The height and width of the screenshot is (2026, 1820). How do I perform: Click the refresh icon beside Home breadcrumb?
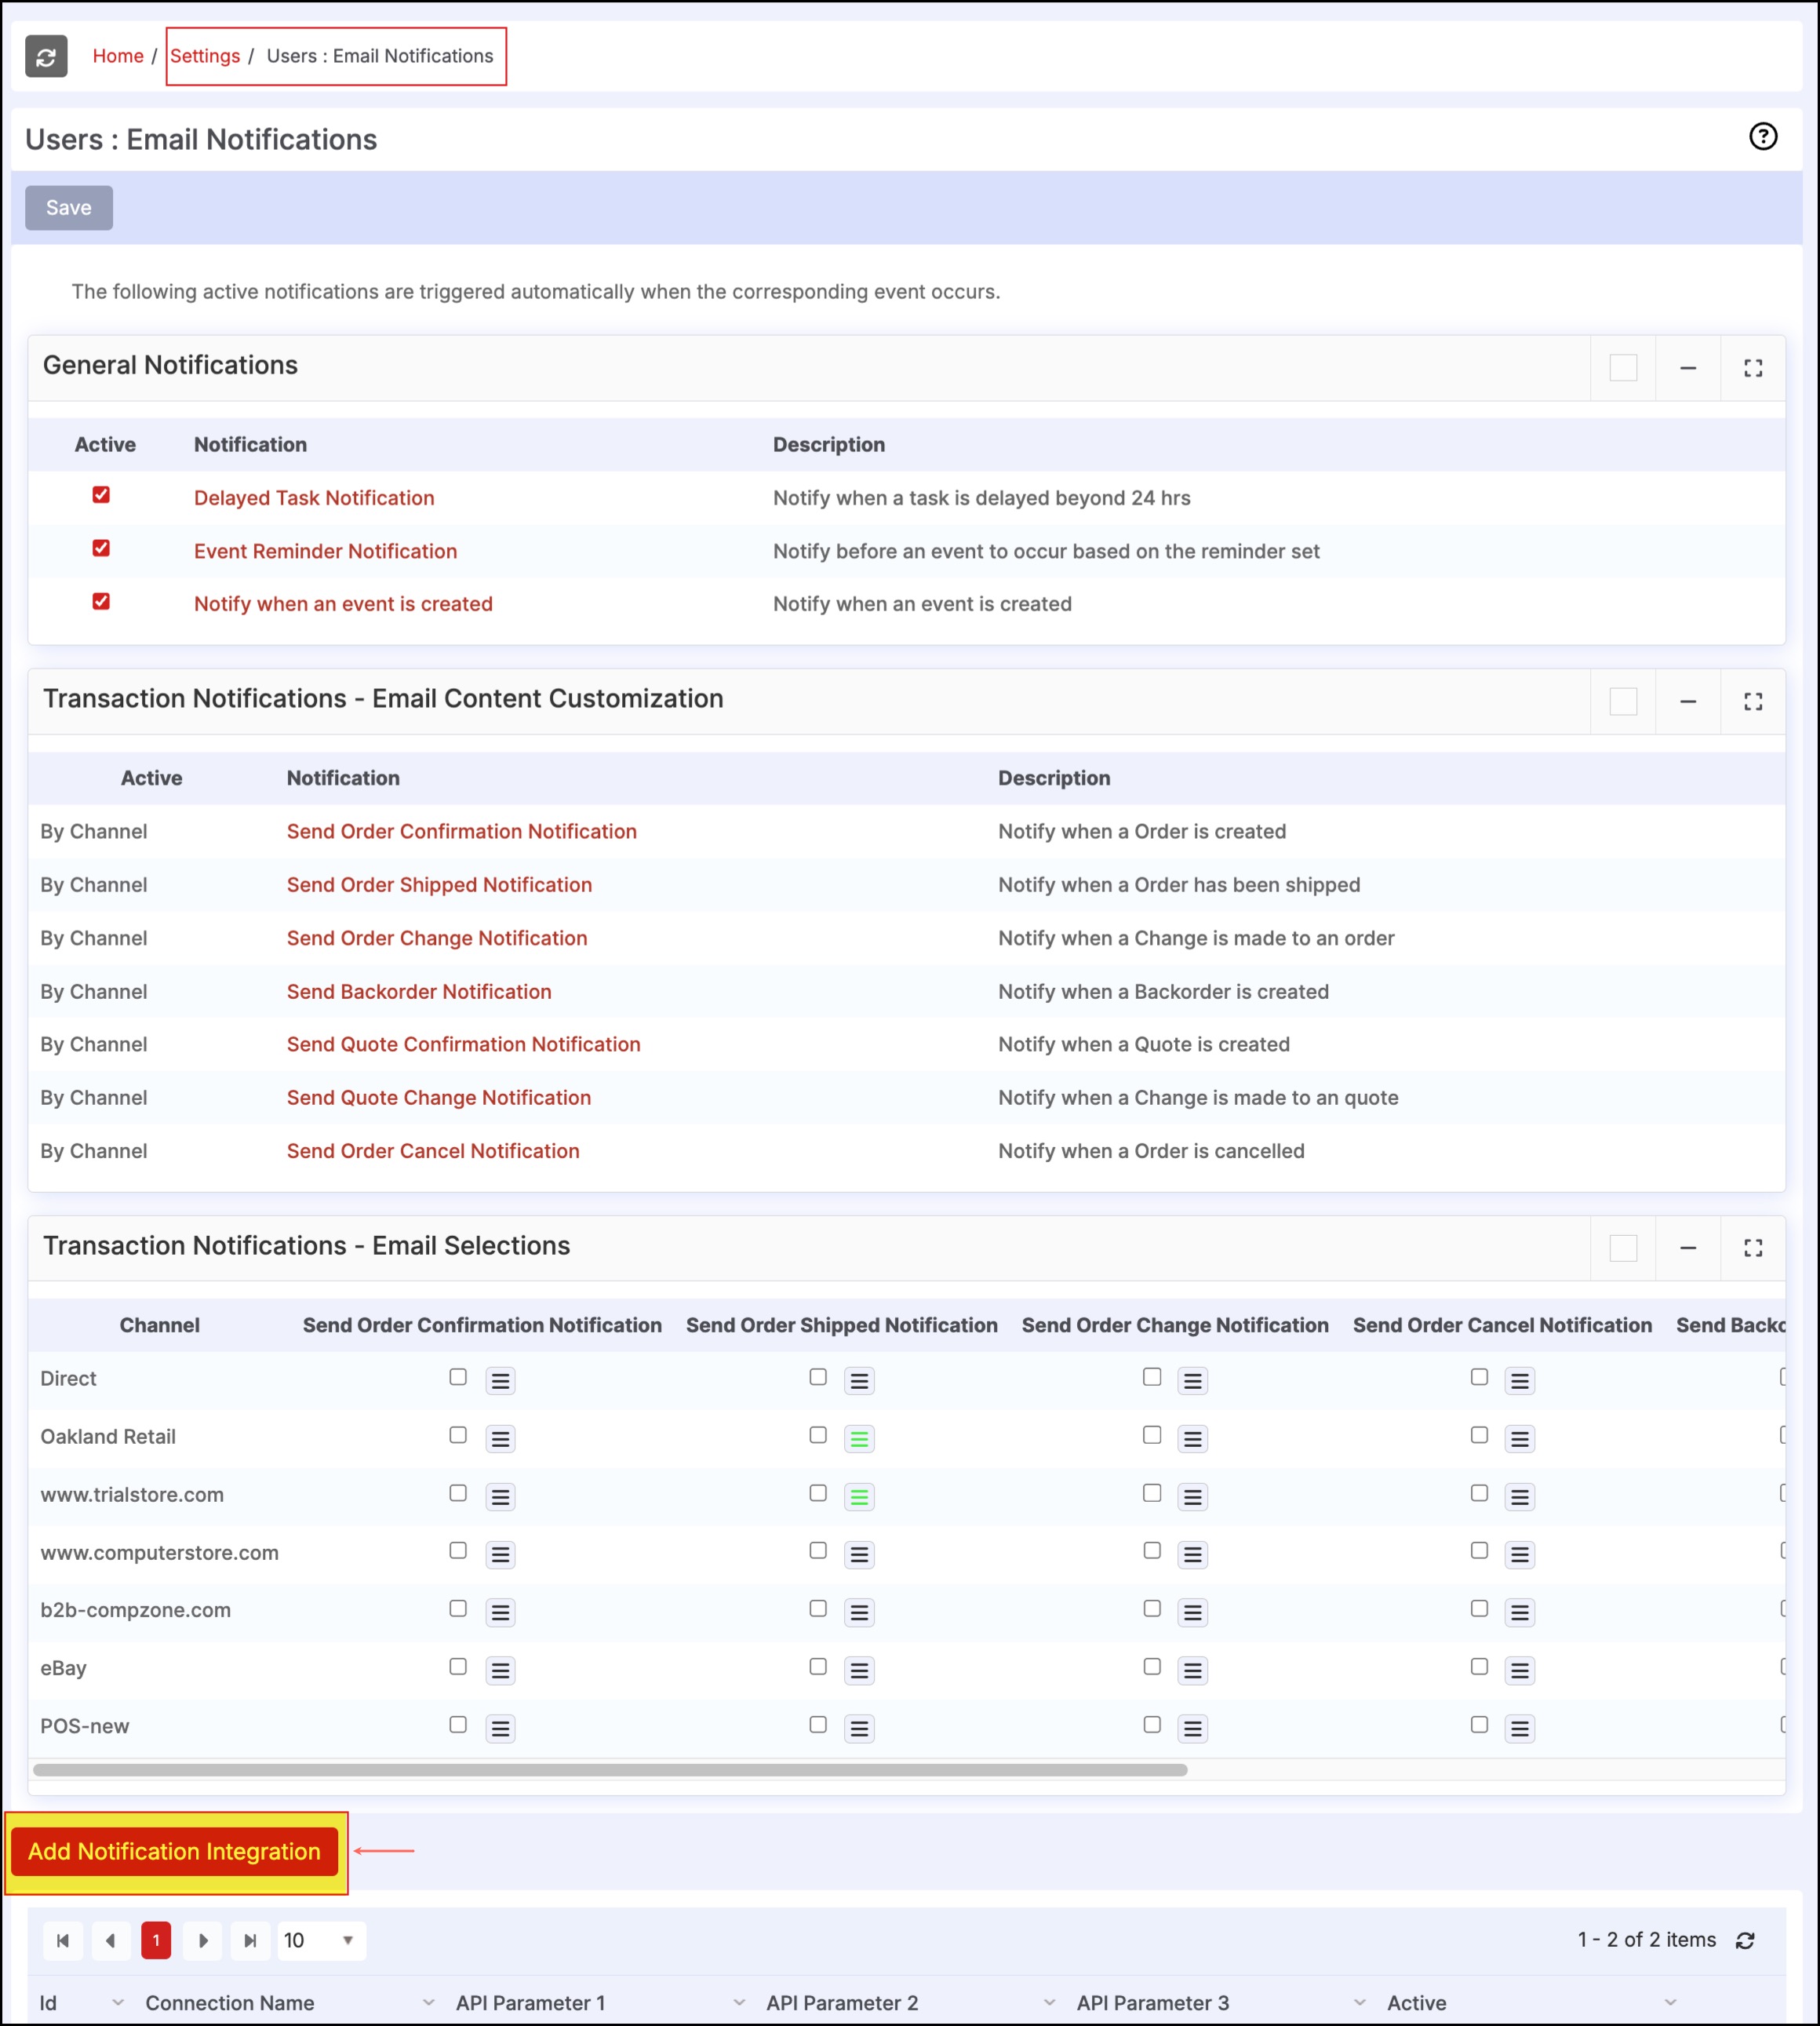[x=46, y=56]
